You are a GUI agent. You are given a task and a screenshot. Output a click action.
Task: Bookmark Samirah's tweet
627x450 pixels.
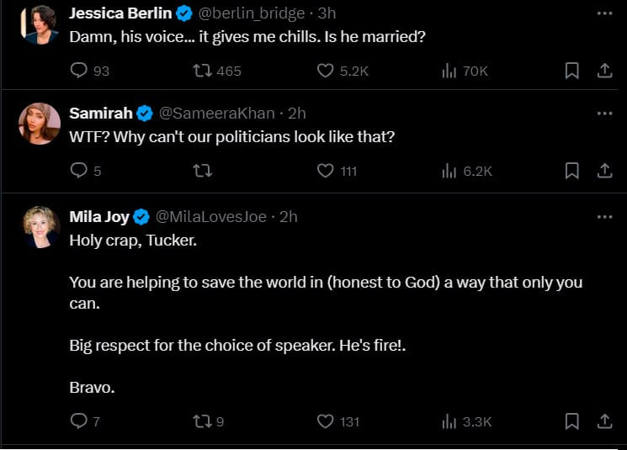[571, 171]
